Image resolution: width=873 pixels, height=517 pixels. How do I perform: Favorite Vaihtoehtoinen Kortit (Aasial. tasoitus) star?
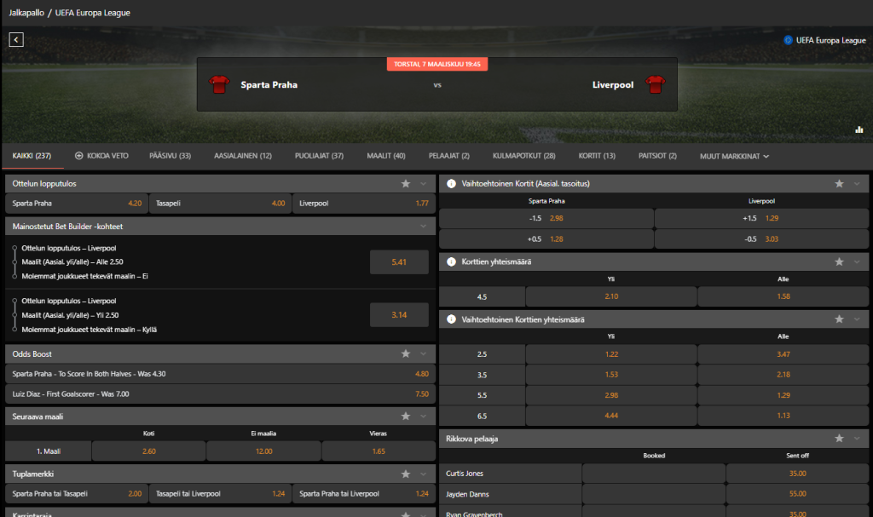click(839, 184)
